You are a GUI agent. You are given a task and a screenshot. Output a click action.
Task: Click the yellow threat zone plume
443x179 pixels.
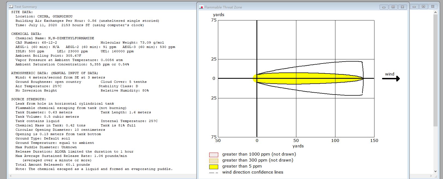tap(308, 78)
